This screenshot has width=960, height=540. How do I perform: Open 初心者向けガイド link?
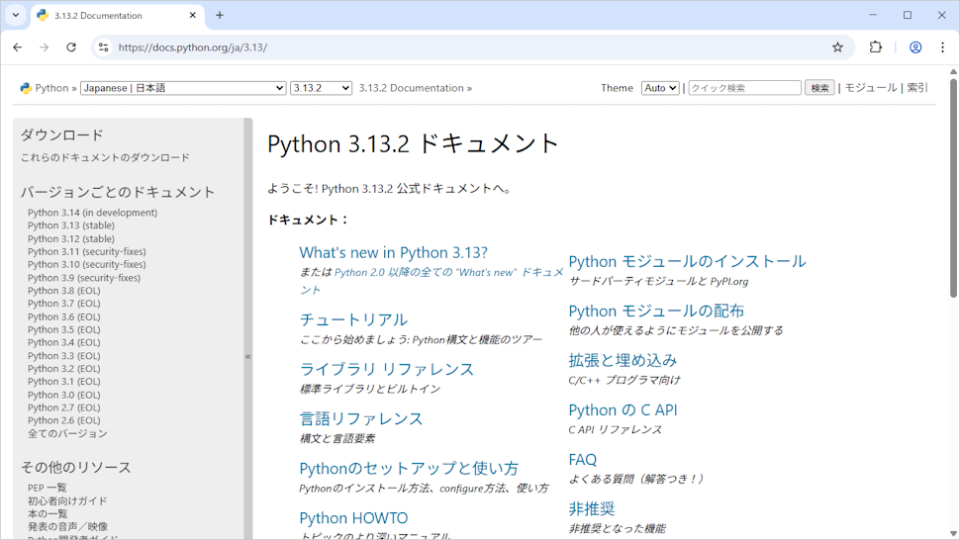pyautogui.click(x=67, y=500)
